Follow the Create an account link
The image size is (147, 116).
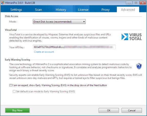coord(44,52)
